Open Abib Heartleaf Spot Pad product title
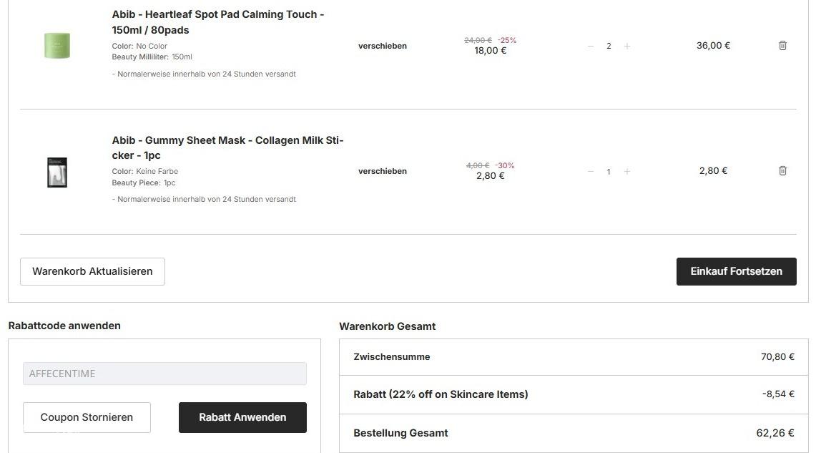Image resolution: width=816 pixels, height=453 pixels. [x=217, y=22]
